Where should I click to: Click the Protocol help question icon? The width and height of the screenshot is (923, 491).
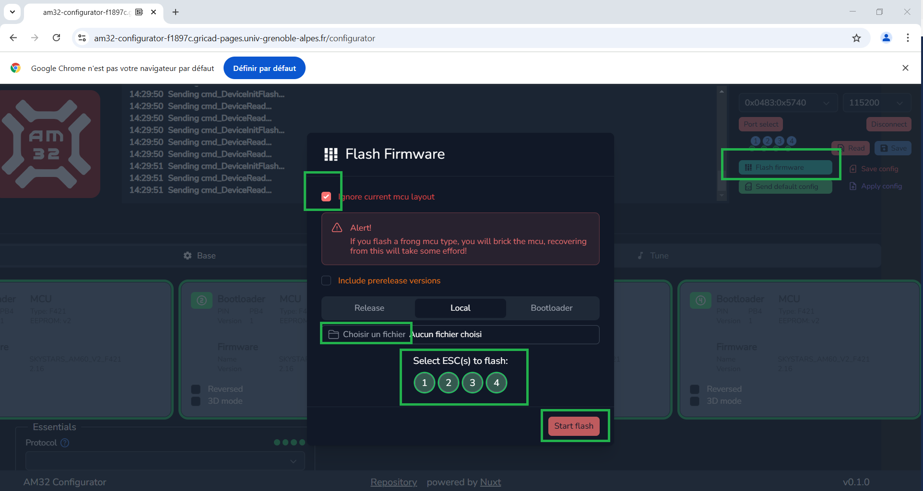click(x=65, y=443)
